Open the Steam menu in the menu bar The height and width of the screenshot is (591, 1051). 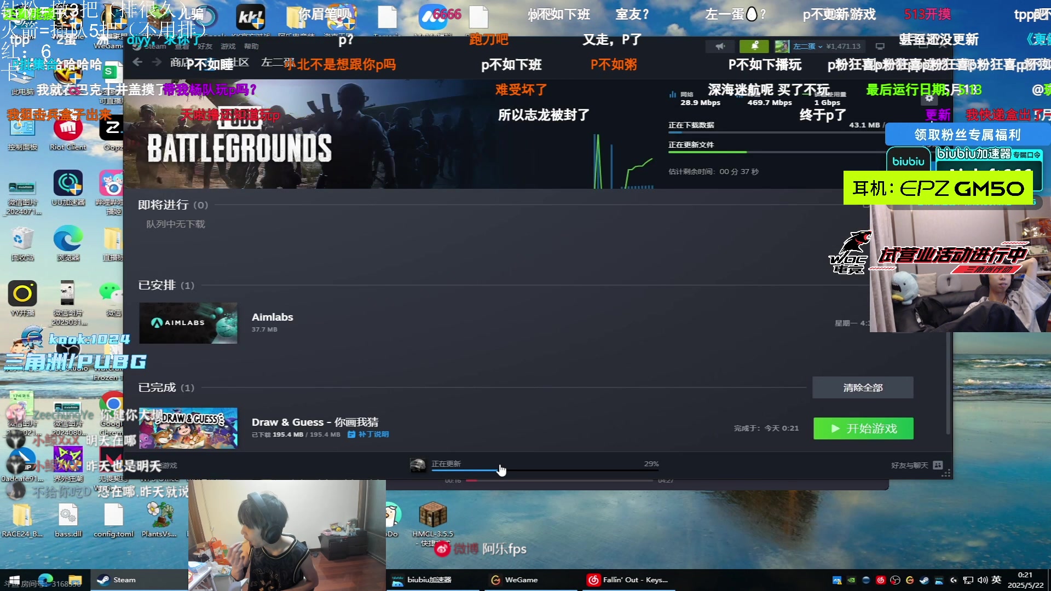point(155,47)
